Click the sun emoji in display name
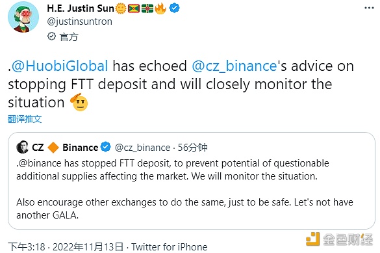The image size is (380, 253). pyautogui.click(x=121, y=8)
